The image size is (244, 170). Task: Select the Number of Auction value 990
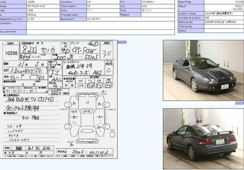tap(207, 18)
